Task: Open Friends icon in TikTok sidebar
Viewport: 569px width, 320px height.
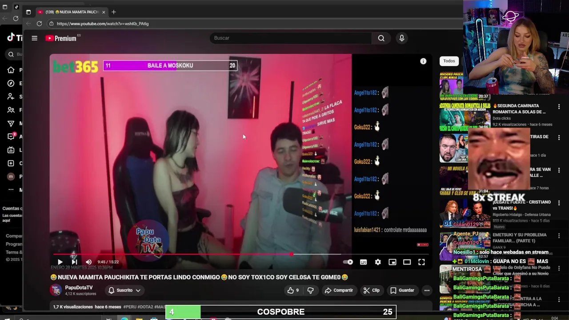Action: (x=11, y=110)
